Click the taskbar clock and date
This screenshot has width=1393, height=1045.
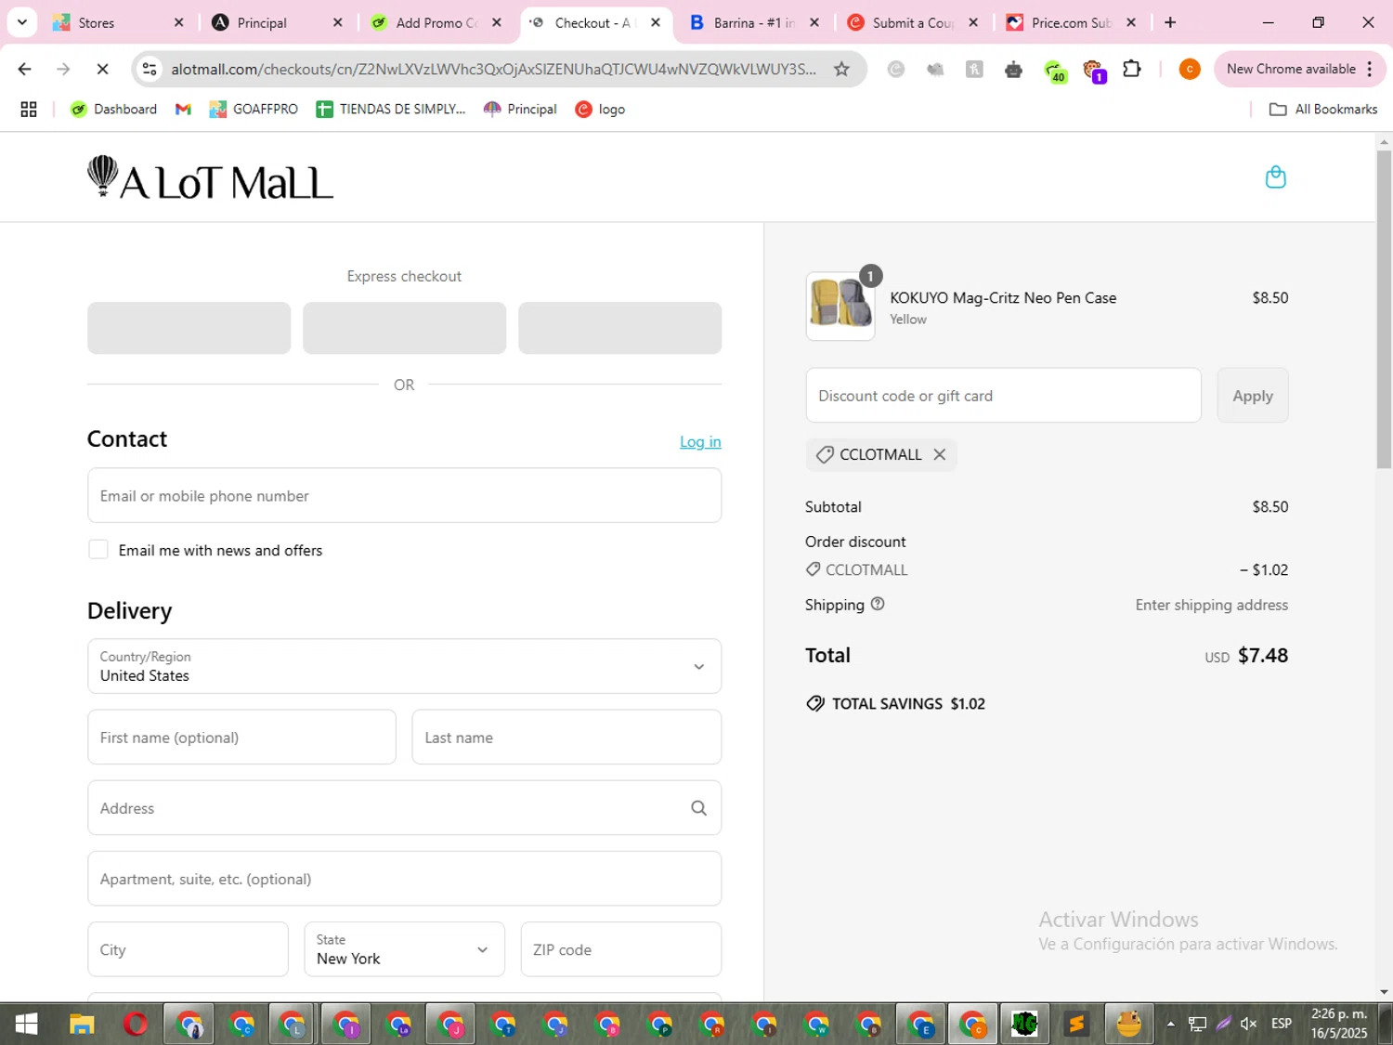click(1339, 1024)
